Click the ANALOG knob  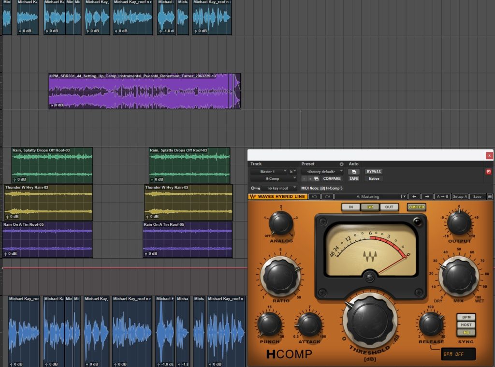click(x=281, y=223)
